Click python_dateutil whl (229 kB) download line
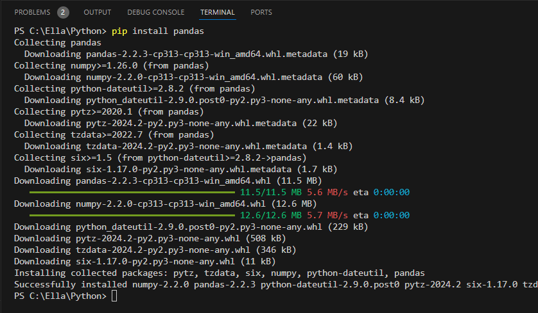The image size is (538, 313). [191, 227]
